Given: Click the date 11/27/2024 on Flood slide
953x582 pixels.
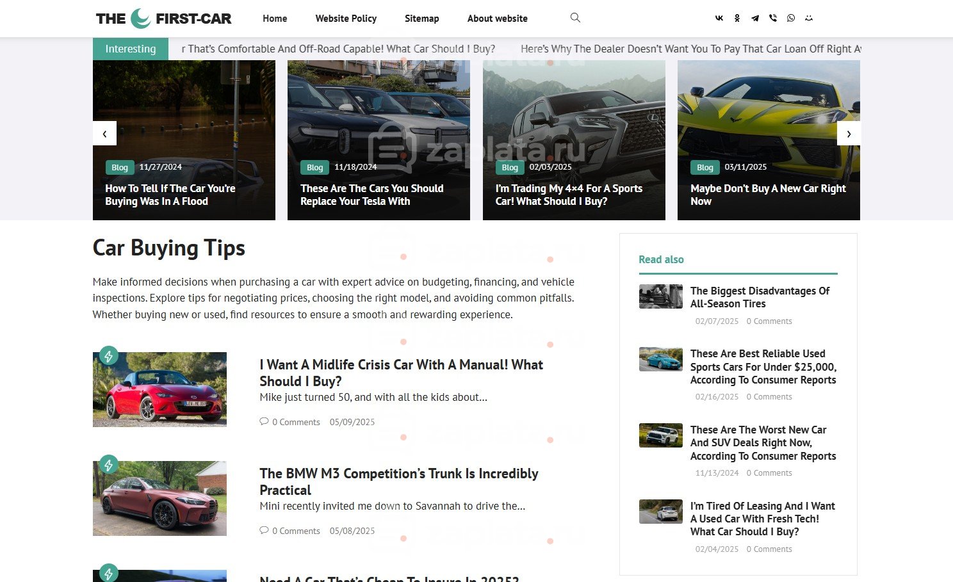Looking at the screenshot, I should coord(161,167).
